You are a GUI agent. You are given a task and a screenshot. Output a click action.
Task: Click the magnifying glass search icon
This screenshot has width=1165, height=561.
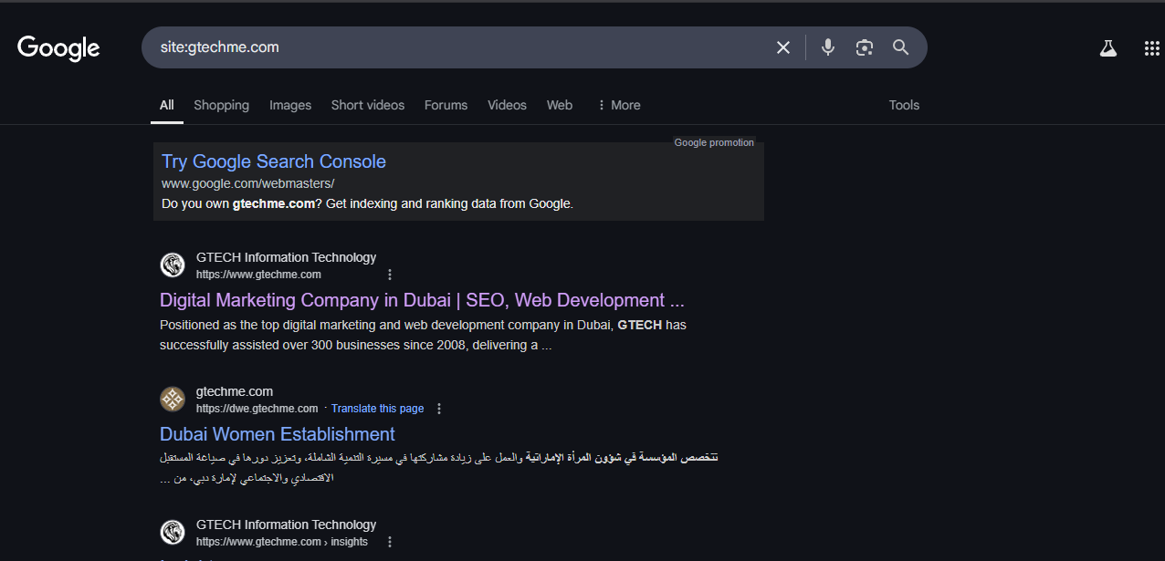tap(901, 47)
